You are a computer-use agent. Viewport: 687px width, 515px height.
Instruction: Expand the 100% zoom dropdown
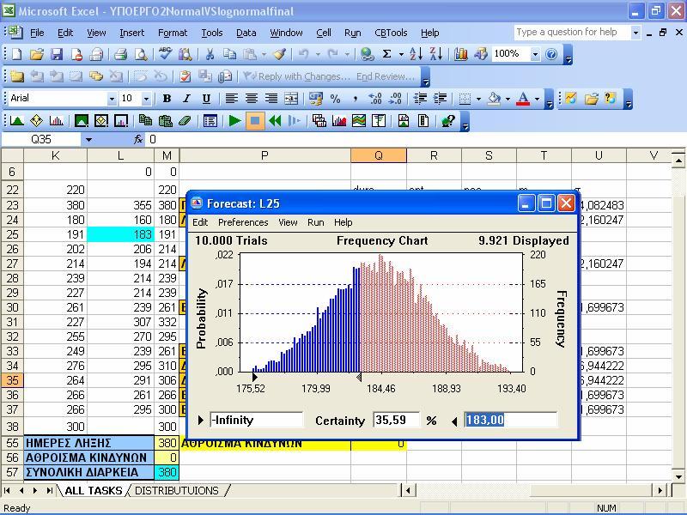coord(535,54)
